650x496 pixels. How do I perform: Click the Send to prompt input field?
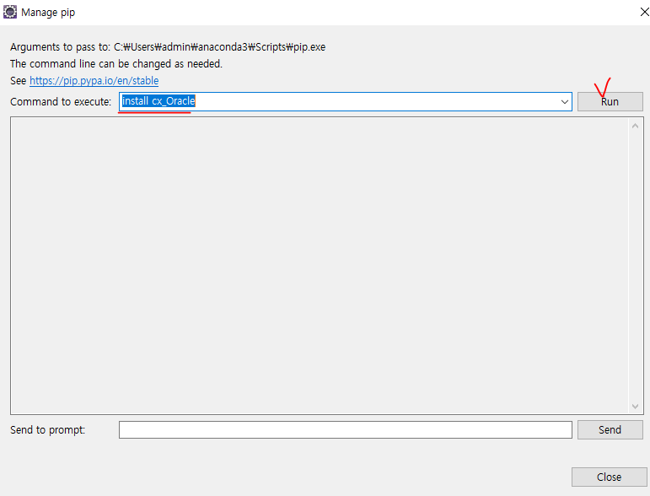pos(346,429)
